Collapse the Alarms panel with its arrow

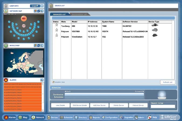[42, 80]
